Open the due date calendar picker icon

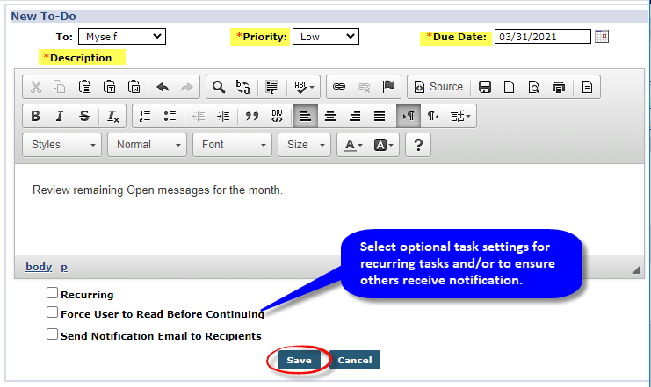602,36
